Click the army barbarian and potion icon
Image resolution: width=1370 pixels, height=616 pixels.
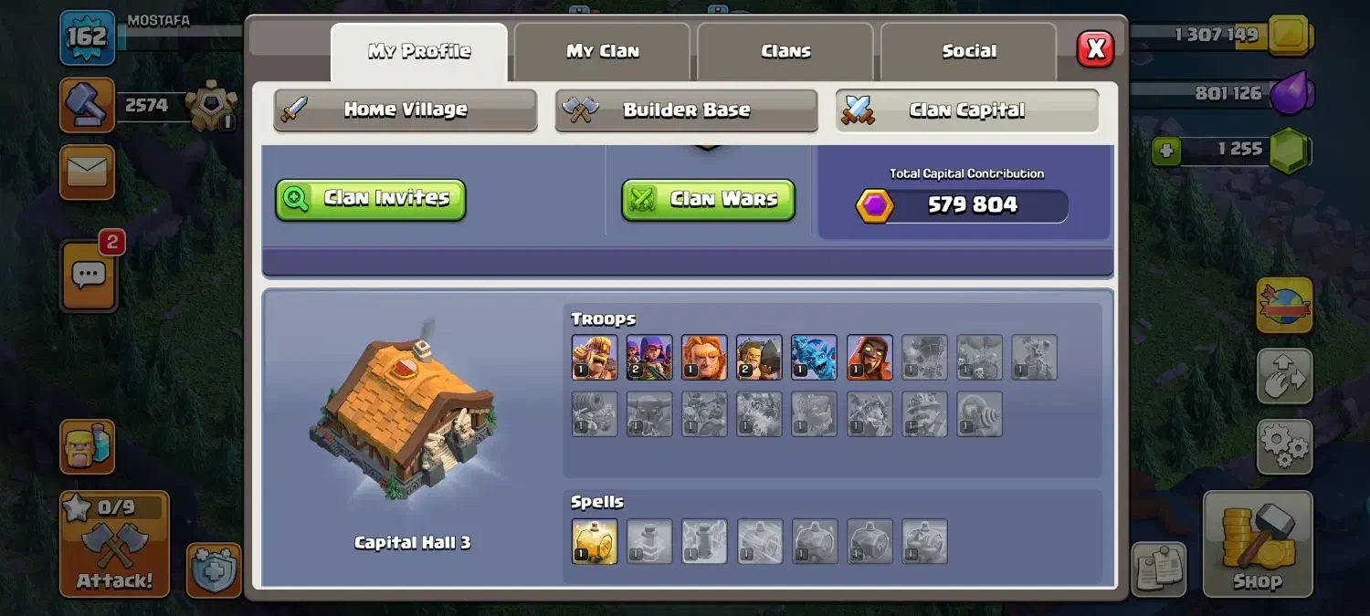[x=87, y=446]
